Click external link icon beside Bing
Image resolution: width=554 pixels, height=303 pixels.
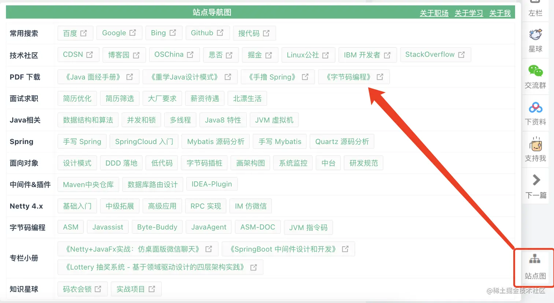tap(173, 33)
